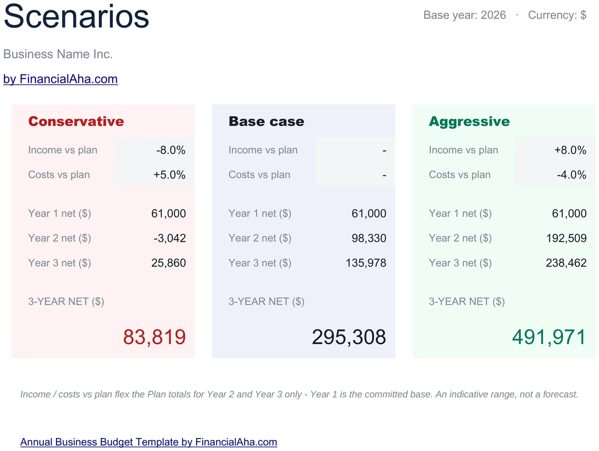Image resolution: width=599 pixels, height=451 pixels.
Task: Click the Base case scenario heading
Action: pyautogui.click(x=266, y=121)
